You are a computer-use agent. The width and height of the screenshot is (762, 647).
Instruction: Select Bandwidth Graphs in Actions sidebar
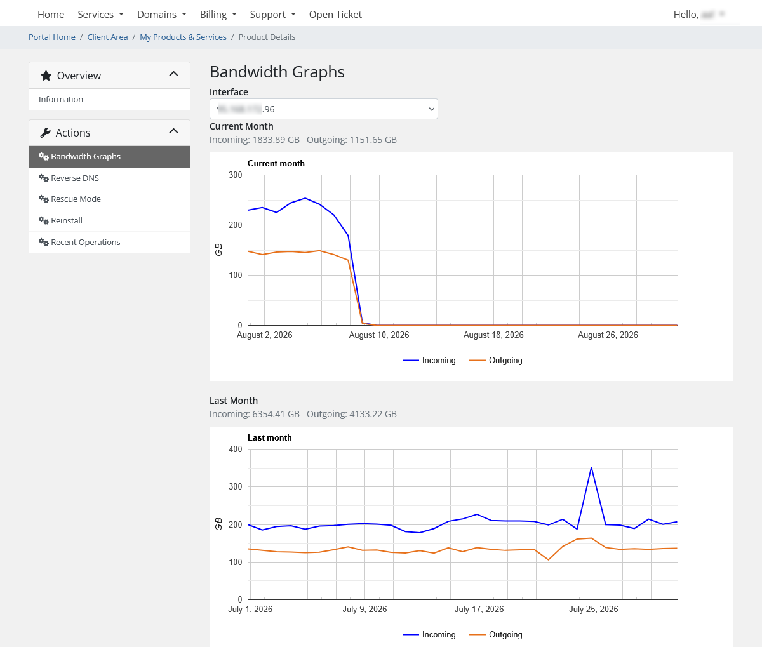pyautogui.click(x=109, y=157)
